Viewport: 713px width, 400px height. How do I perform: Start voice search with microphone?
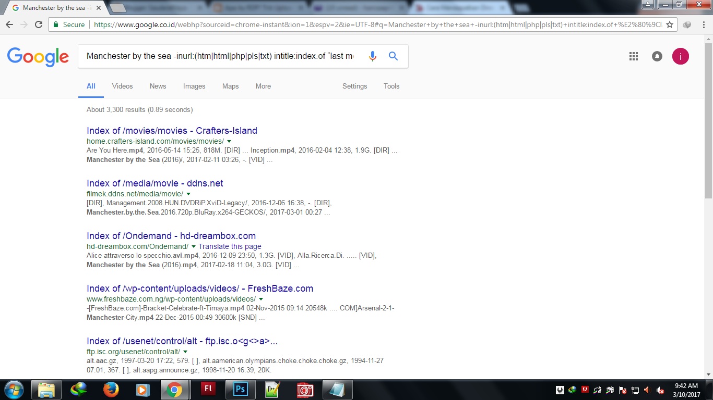coord(372,56)
